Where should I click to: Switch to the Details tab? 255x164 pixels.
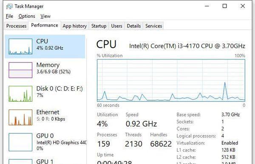pyautogui.click(x=134, y=26)
